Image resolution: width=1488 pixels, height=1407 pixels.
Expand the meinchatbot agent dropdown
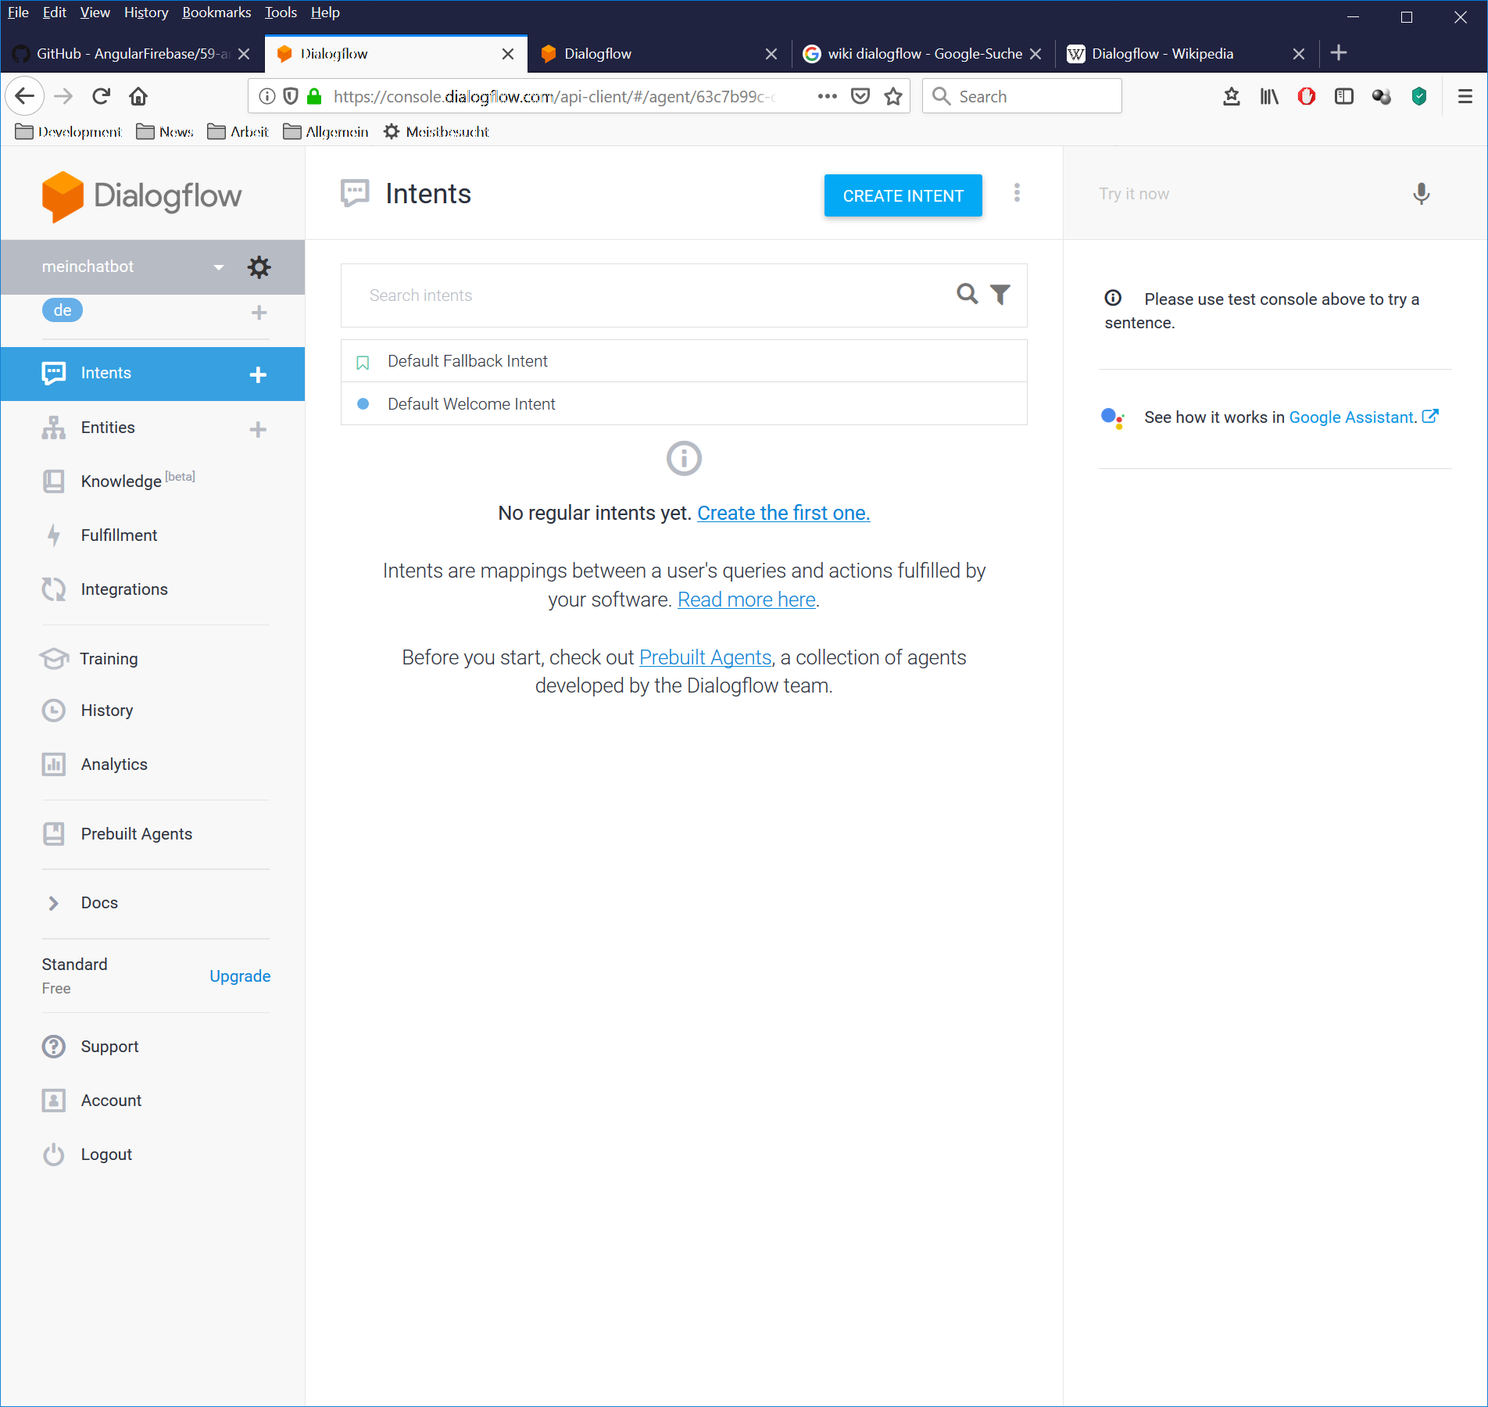[218, 267]
